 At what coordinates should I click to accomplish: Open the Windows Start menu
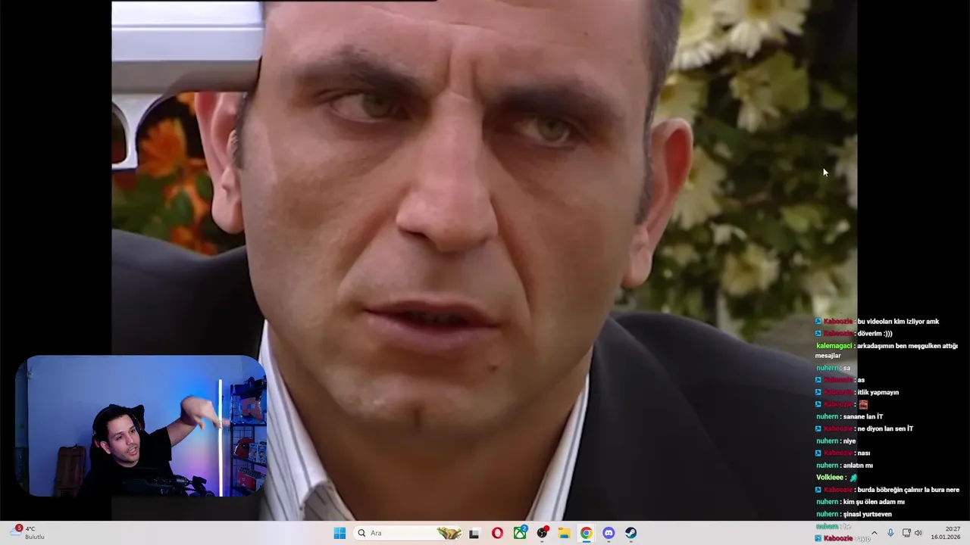339,533
